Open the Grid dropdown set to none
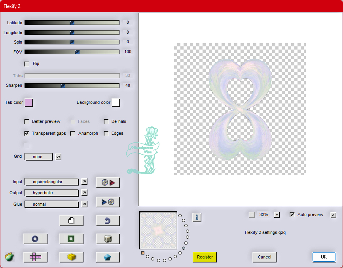Image resolution: width=343 pixels, height=268 pixels. (39, 157)
